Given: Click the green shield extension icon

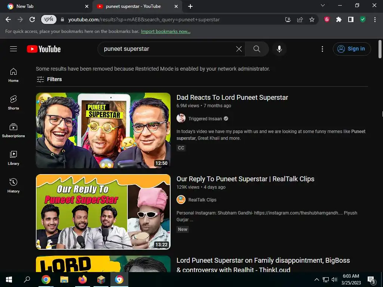Looking at the screenshot, I should coord(363,19).
